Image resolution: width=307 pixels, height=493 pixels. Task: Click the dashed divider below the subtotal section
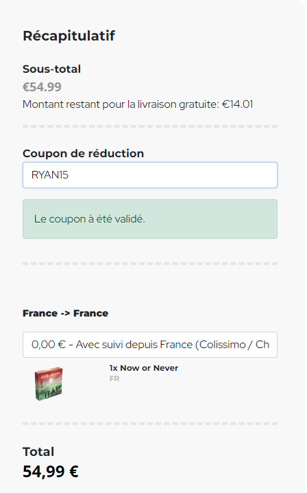(150, 126)
